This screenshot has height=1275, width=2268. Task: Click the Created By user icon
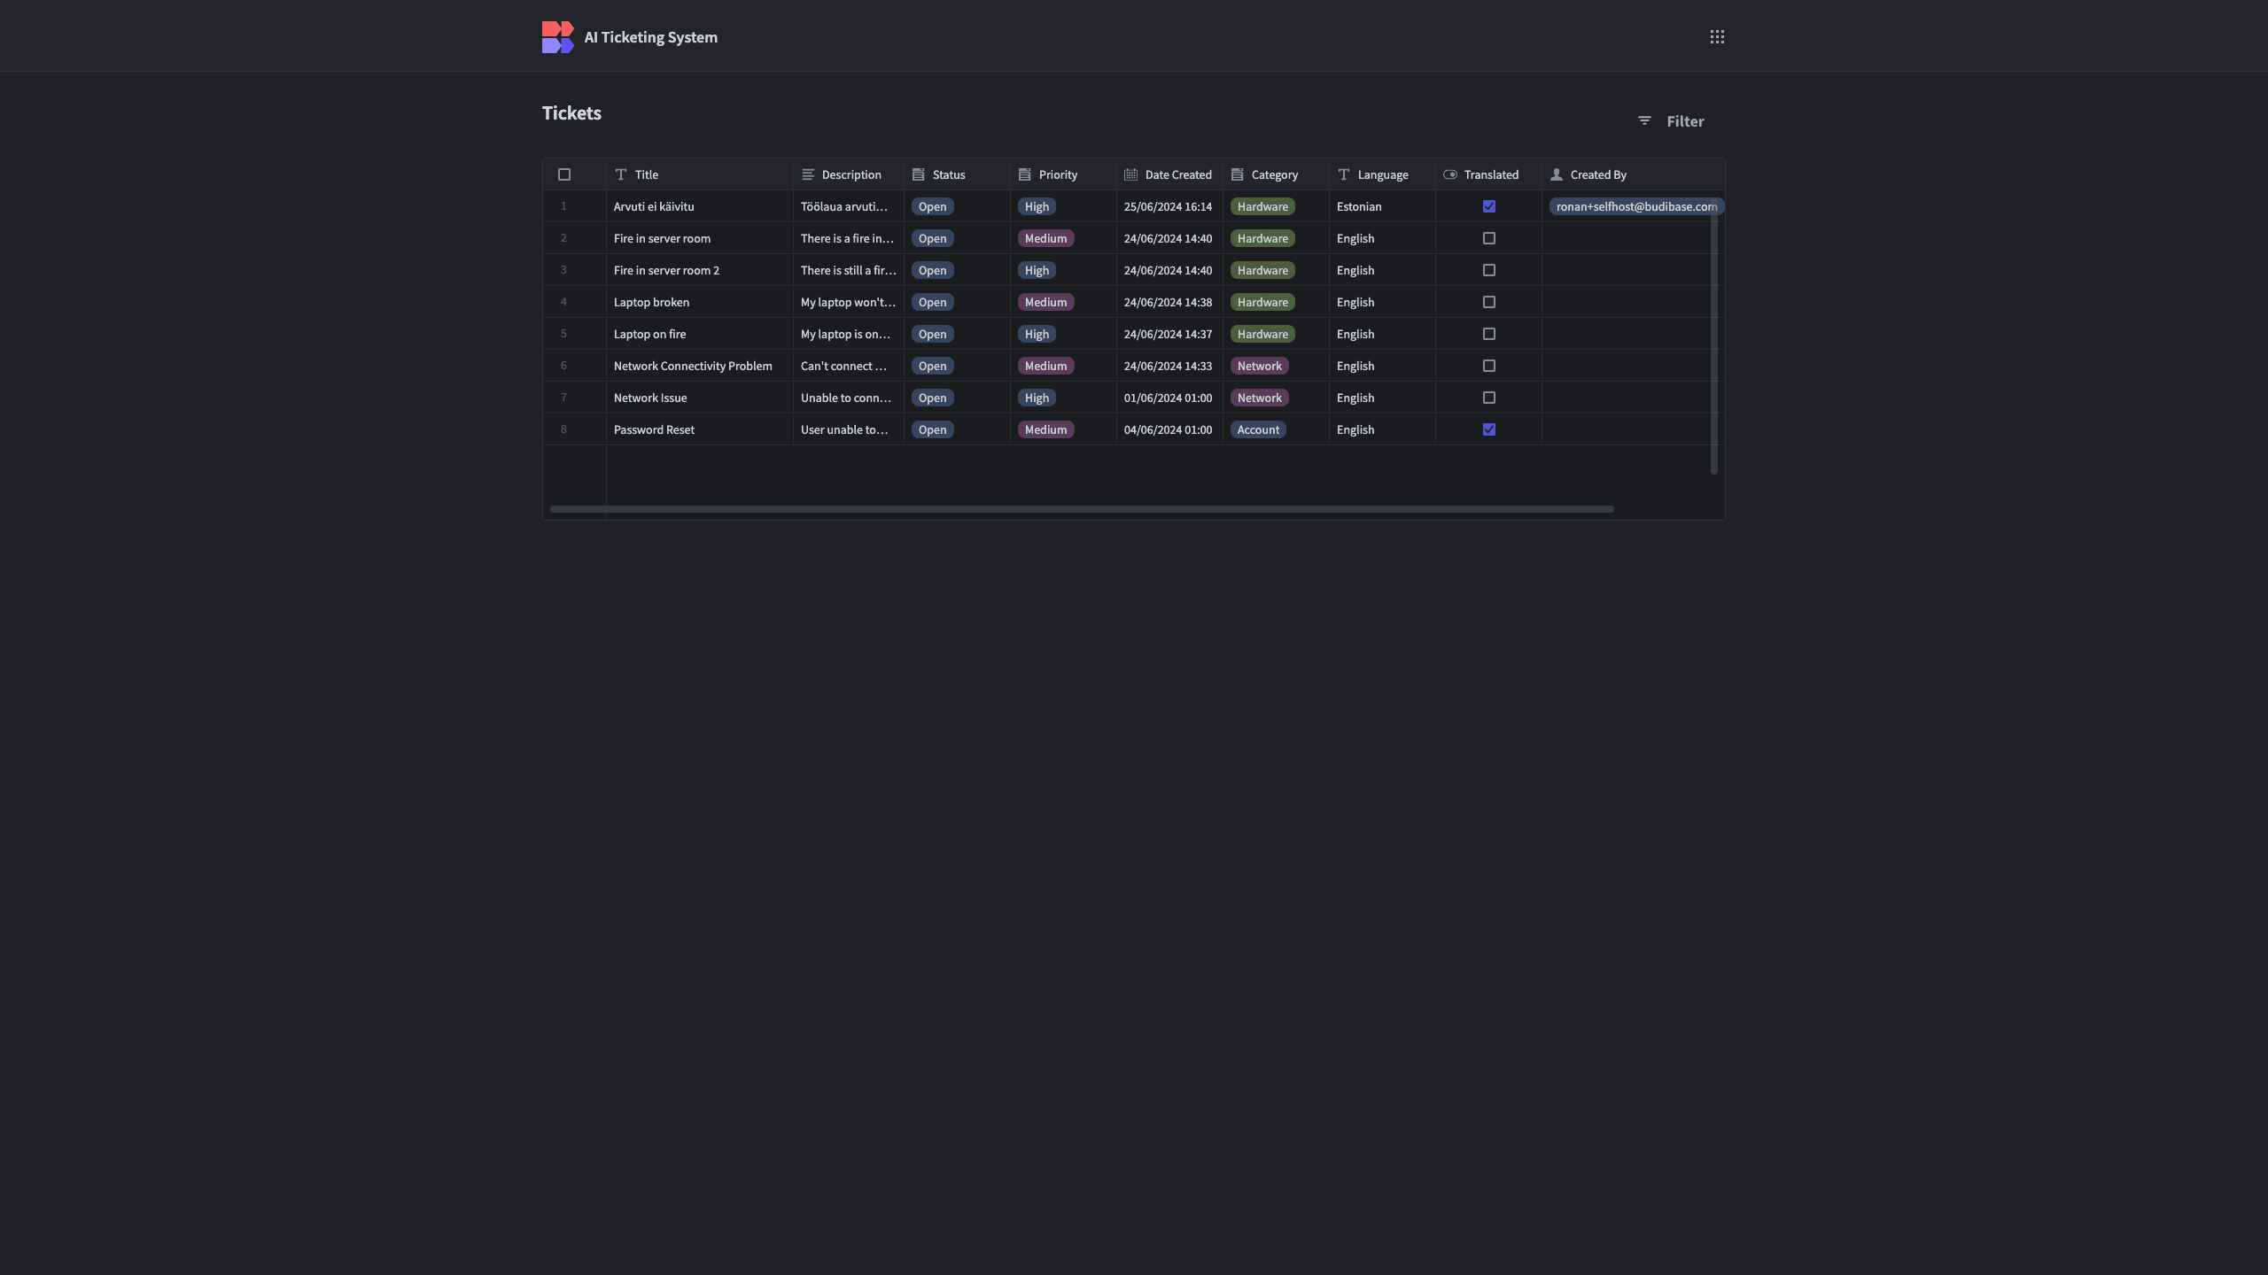pos(1557,174)
